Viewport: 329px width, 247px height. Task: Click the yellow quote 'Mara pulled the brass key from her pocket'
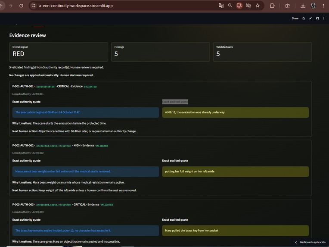[235, 231]
